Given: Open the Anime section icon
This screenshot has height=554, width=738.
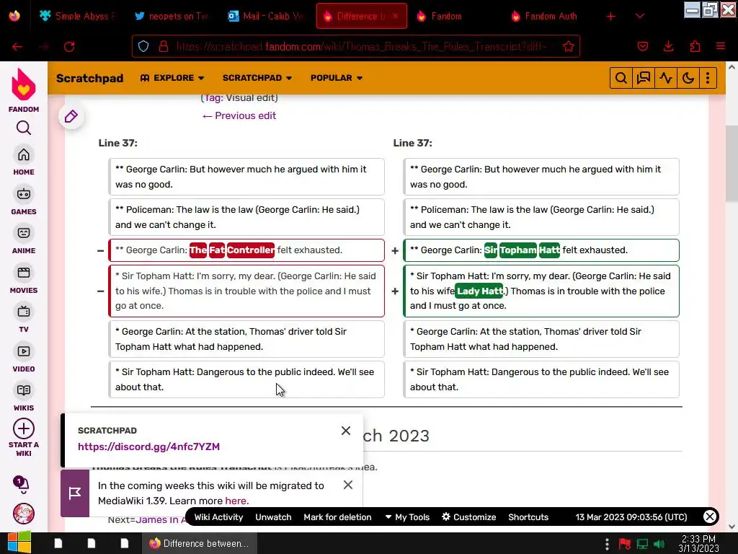Looking at the screenshot, I should (24, 233).
